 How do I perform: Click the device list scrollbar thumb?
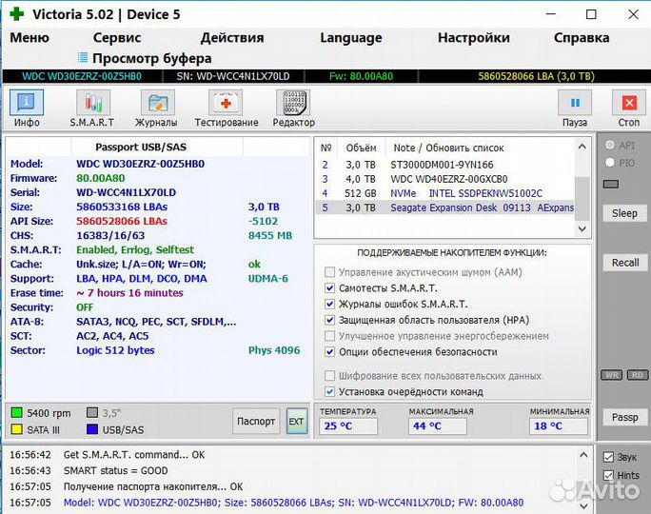coord(582,198)
